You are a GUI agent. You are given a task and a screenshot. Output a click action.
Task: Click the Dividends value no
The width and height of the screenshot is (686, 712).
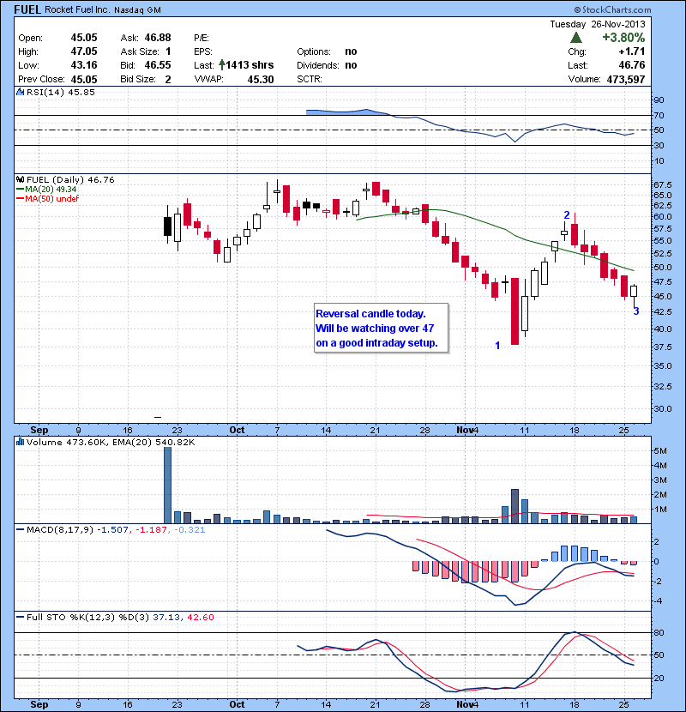click(351, 65)
